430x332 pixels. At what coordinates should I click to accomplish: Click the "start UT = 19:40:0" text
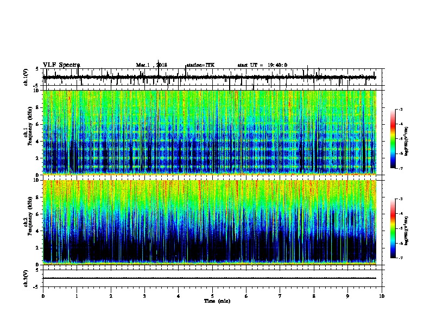click(262, 65)
